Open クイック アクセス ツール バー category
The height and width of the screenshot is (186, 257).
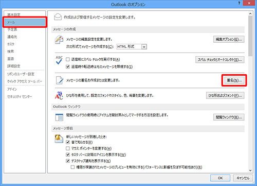25,81
